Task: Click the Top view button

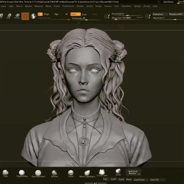Action: [105, 179]
